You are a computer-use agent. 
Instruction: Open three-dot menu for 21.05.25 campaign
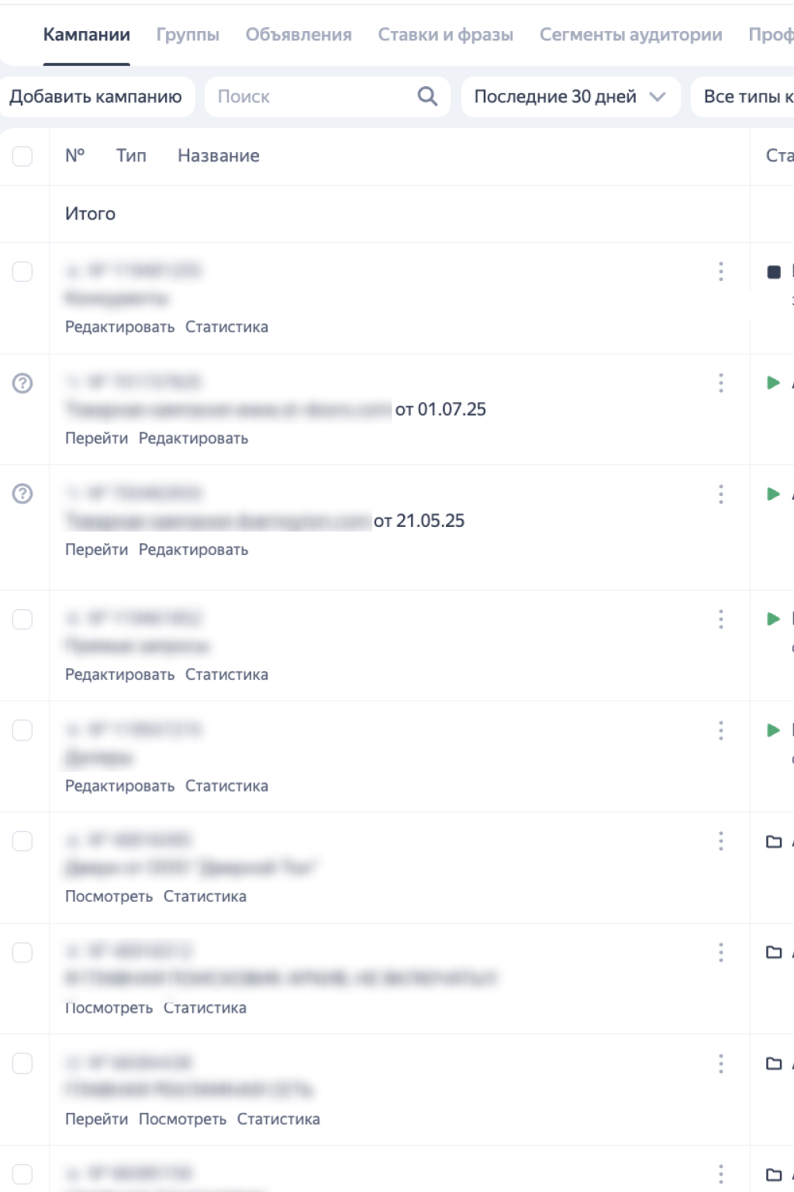tap(721, 494)
